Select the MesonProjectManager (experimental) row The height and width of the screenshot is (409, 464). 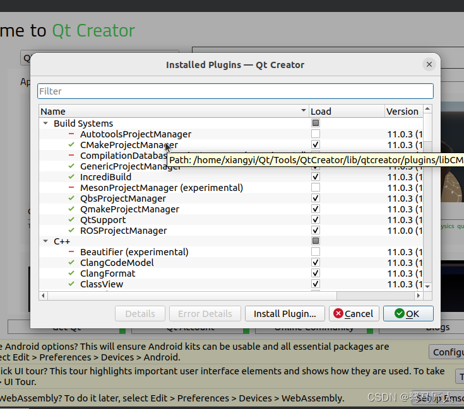[231, 188]
